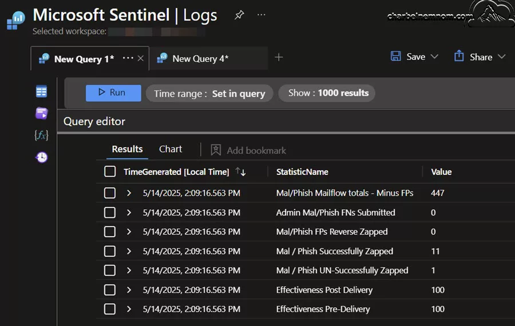
Task: Click the Selected workspace label
Action: (69, 31)
